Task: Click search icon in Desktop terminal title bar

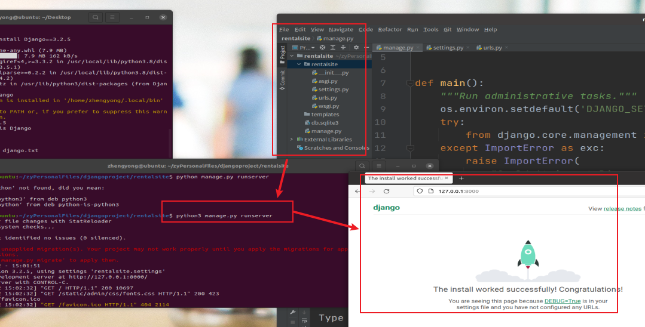Action: click(x=96, y=17)
